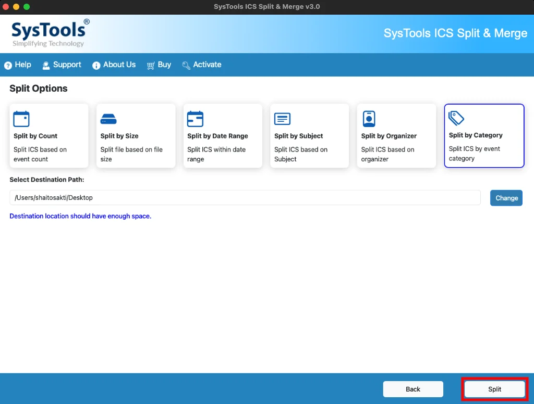534x404 pixels.
Task: Close the window with the red button
Action: [6, 6]
